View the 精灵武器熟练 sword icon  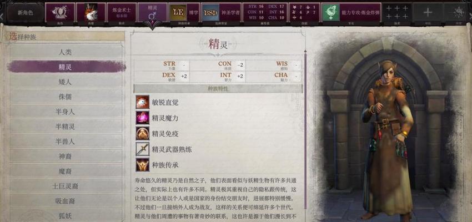142,149
